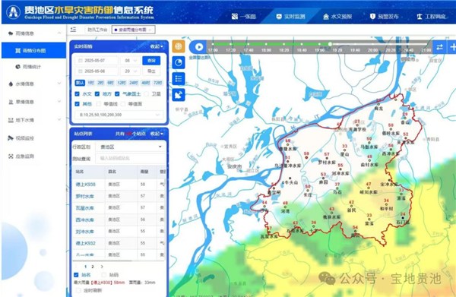Uncheck the 水文 station checkbox
Screen dimensions: 456x297
pyautogui.click(x=77, y=94)
